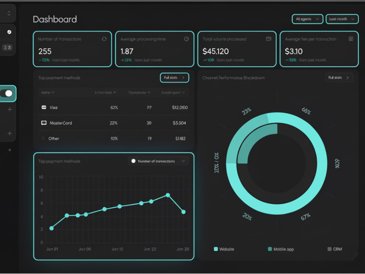Image resolution: width=365 pixels, height=274 pixels.
Task: Sort table by Credits spent column
Action: [x=173, y=92]
